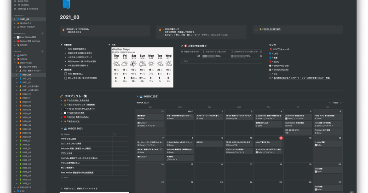
Task: Jump to Today in calendar
Action: coord(335,103)
